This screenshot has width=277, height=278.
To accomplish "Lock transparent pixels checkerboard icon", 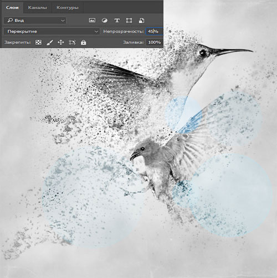I will (x=38, y=43).
